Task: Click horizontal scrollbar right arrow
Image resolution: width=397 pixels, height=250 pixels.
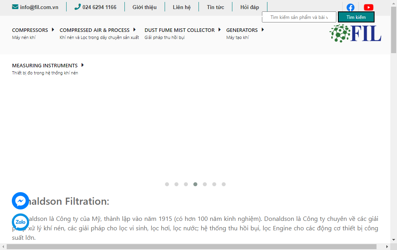Action: pyautogui.click(x=387, y=247)
